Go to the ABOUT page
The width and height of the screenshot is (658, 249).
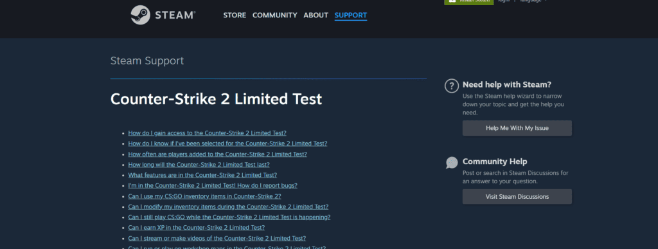pos(316,15)
